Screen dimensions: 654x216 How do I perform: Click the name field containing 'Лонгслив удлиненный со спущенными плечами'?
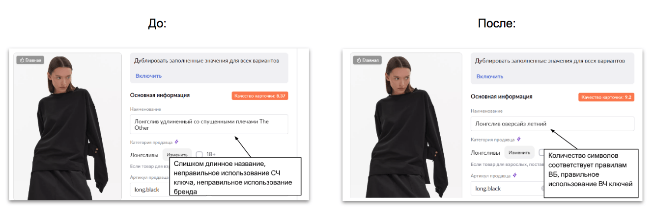(x=209, y=124)
